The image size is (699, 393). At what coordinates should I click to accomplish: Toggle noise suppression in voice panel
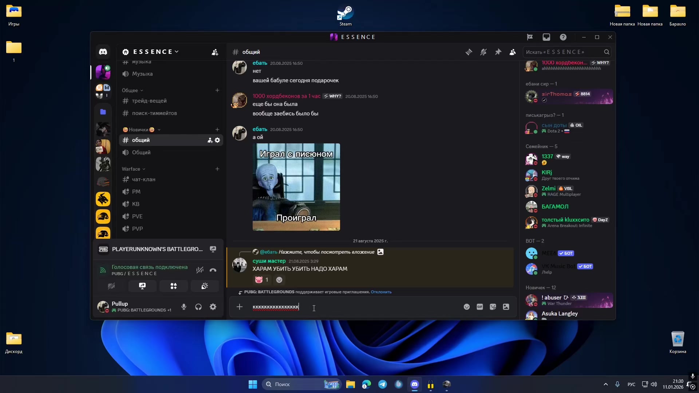[x=200, y=270]
